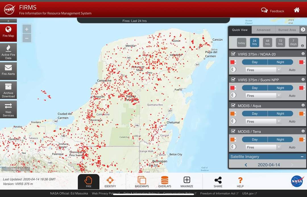Open the Overlays layers tool
307x197 pixels.
tap(165, 182)
